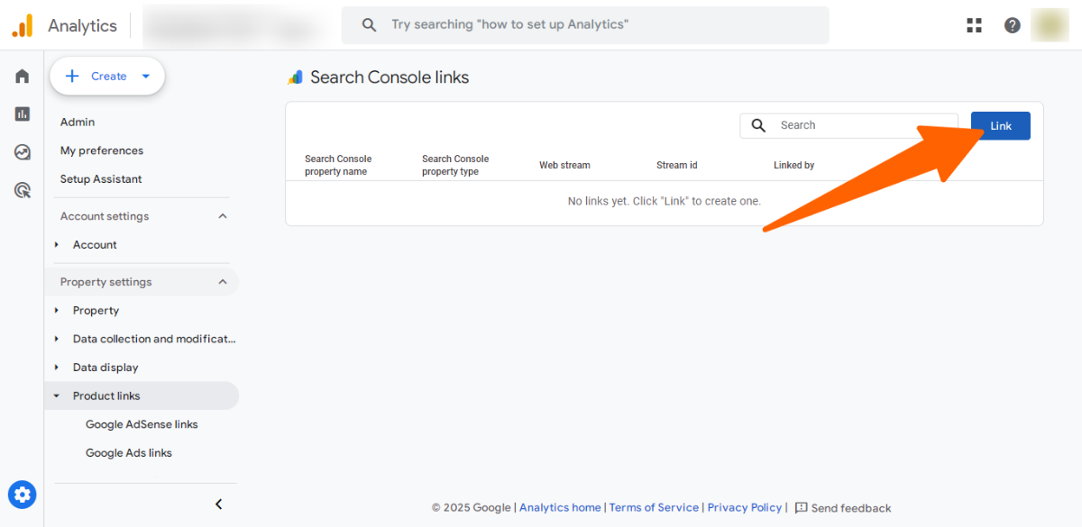
Task: Open the Reports icon in left rail
Action: coord(23,114)
